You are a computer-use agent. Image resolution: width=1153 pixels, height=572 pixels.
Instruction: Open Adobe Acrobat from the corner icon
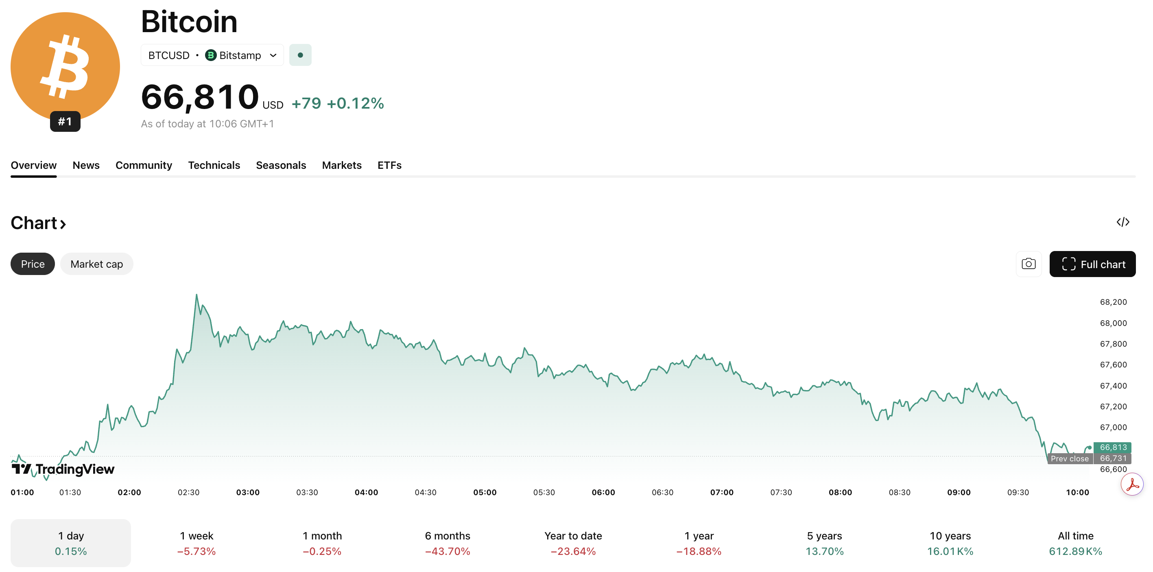[1132, 484]
